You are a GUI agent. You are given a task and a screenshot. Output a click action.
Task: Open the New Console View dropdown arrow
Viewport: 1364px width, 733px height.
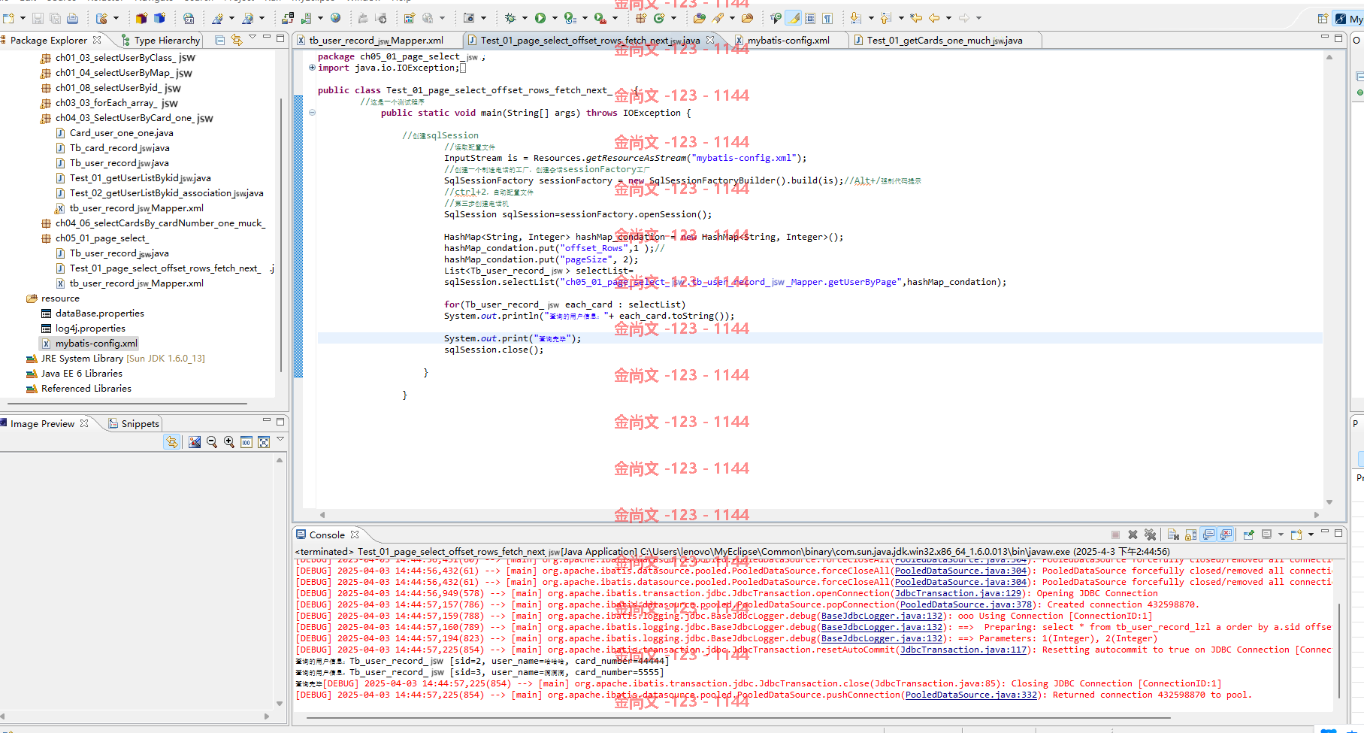pos(1311,535)
